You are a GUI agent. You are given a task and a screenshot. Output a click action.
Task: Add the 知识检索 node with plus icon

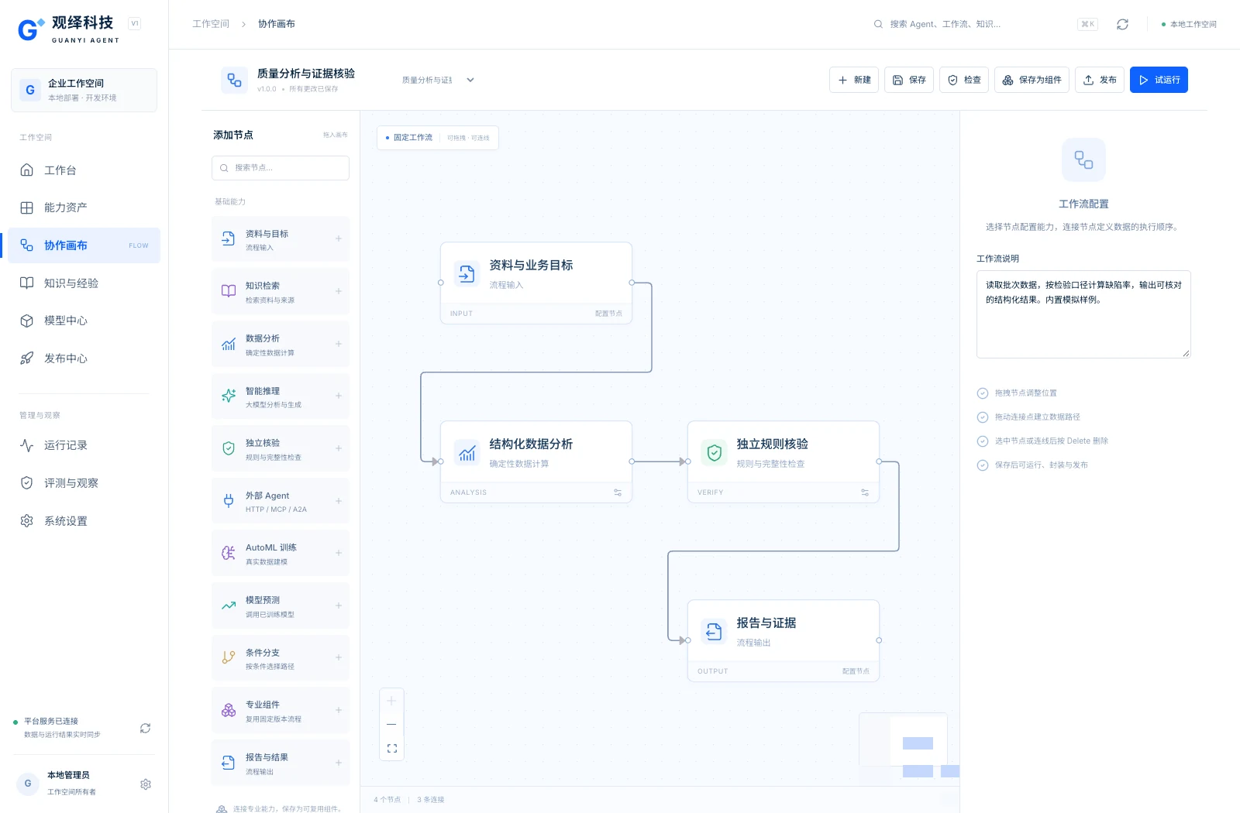pyautogui.click(x=339, y=291)
